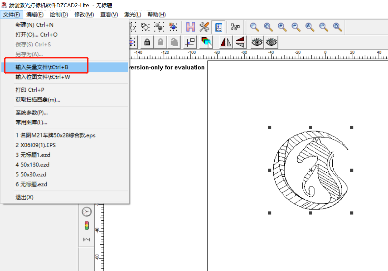The height and width of the screenshot is (271, 388).
Task: Toggle the object list panel icon
Action: click(x=219, y=27)
